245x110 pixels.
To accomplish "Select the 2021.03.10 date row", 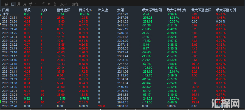I will (x=9, y=75).
